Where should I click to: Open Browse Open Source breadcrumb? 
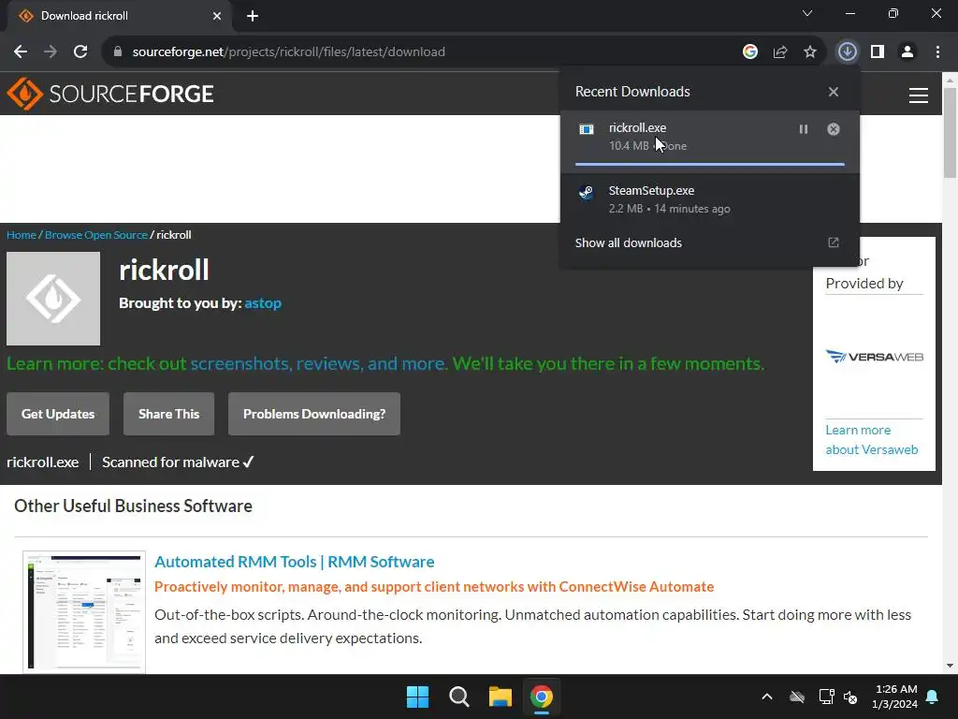pyautogui.click(x=96, y=235)
